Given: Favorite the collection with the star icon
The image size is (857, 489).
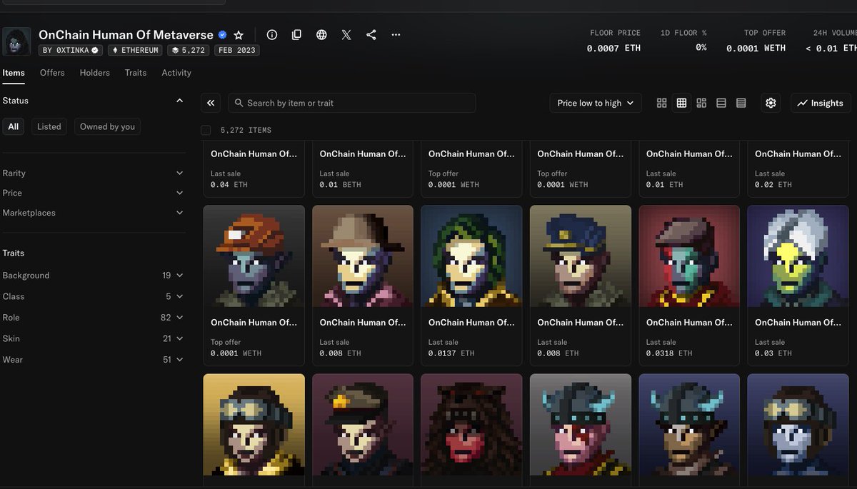Looking at the screenshot, I should click(x=239, y=35).
